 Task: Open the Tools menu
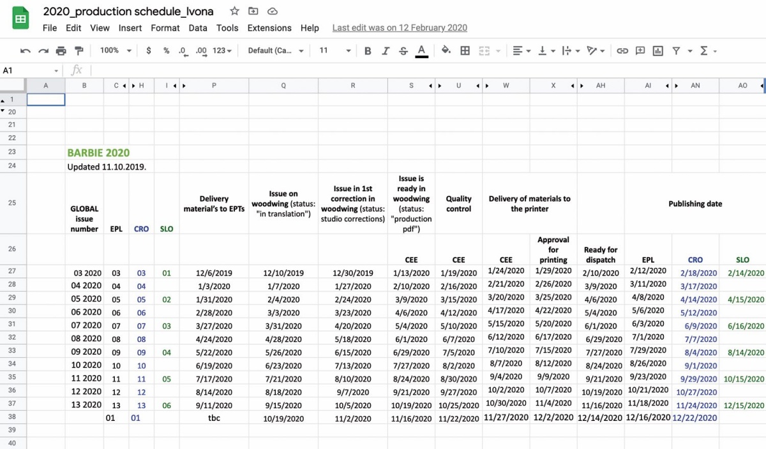227,28
